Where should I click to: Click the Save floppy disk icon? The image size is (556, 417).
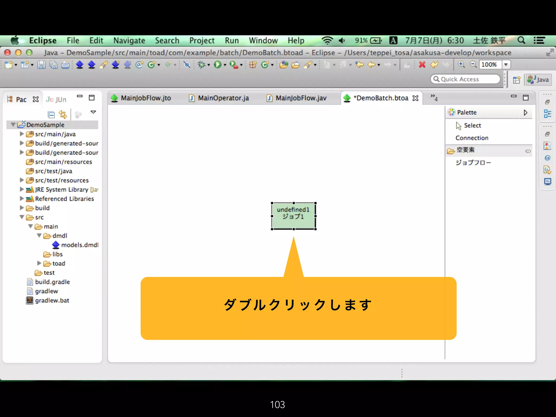pos(41,65)
